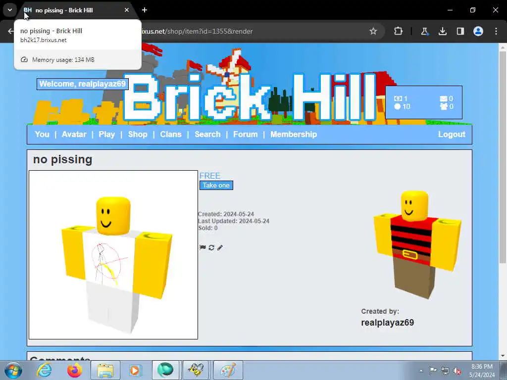The width and height of the screenshot is (507, 380).
Task: Select the 'no pissing - Brick Hill' browser tab
Action: point(76,10)
